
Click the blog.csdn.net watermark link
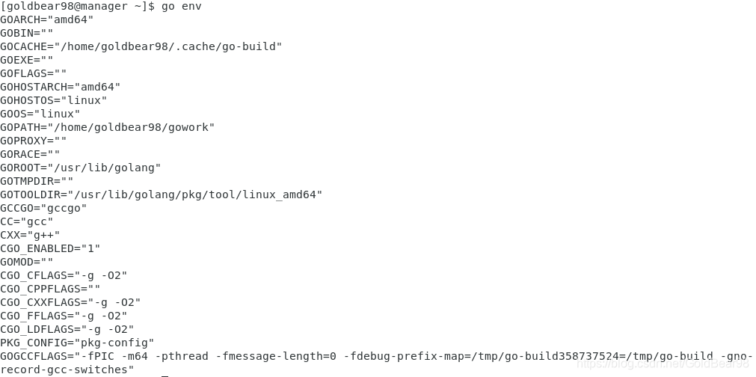[x=663, y=364]
